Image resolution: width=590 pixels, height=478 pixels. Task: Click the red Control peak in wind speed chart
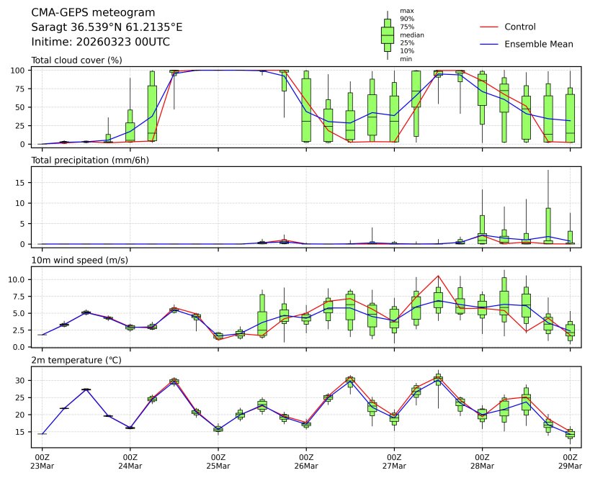[x=438, y=276]
